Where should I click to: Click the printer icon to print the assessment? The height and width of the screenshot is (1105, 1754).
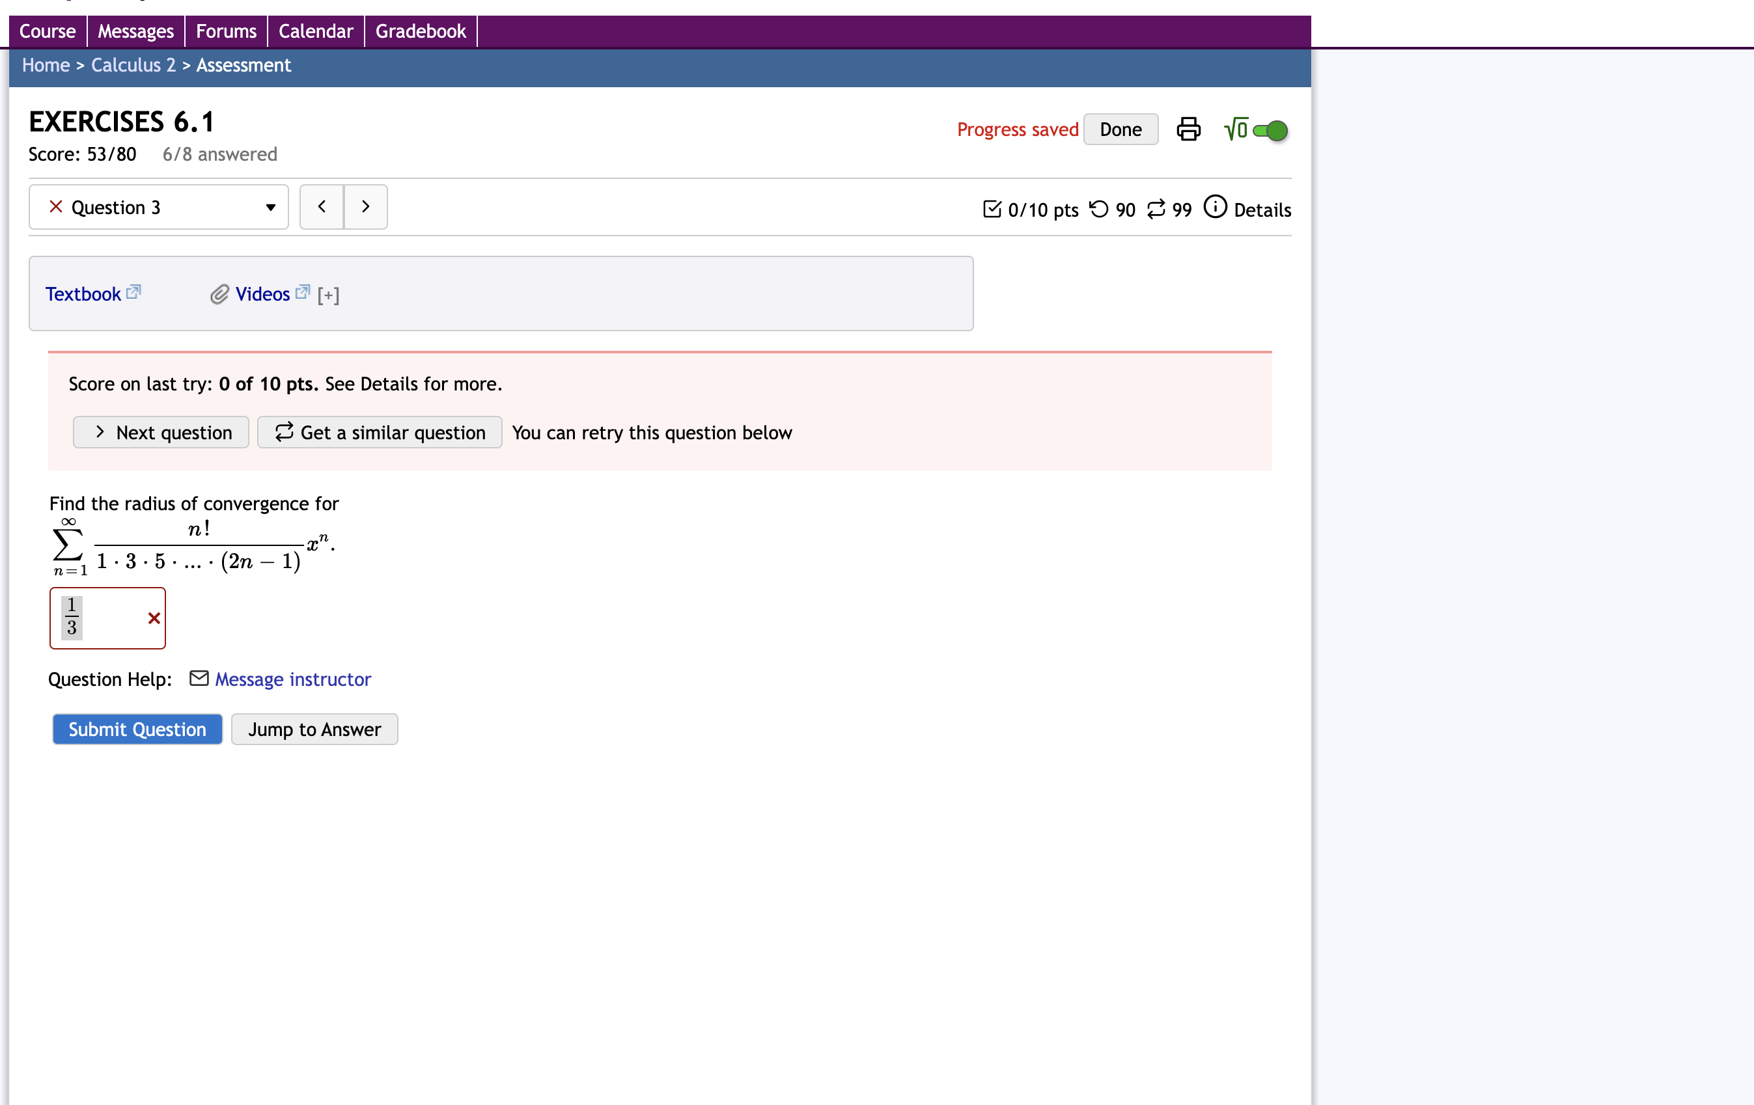[x=1188, y=129]
